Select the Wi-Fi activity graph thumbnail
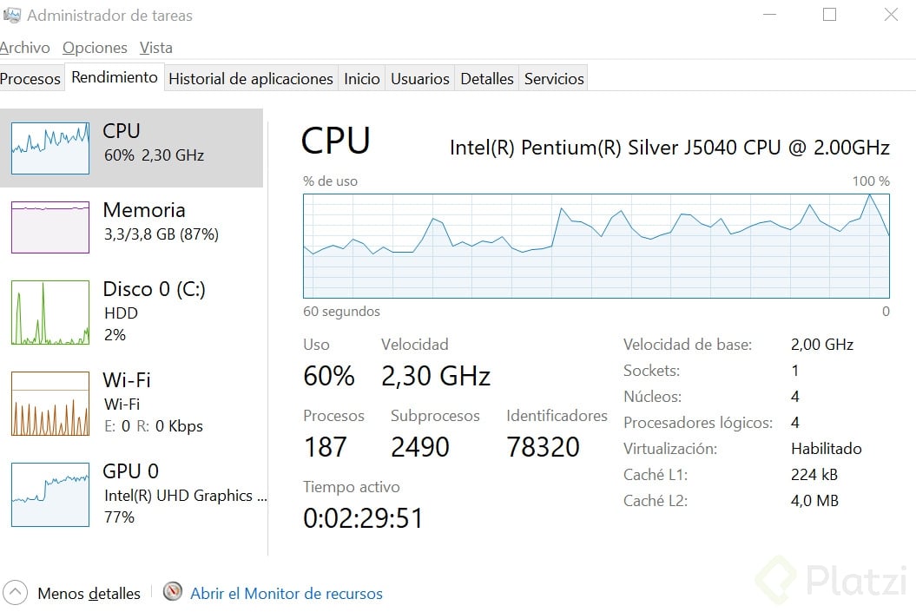This screenshot has width=916, height=612. tap(50, 404)
